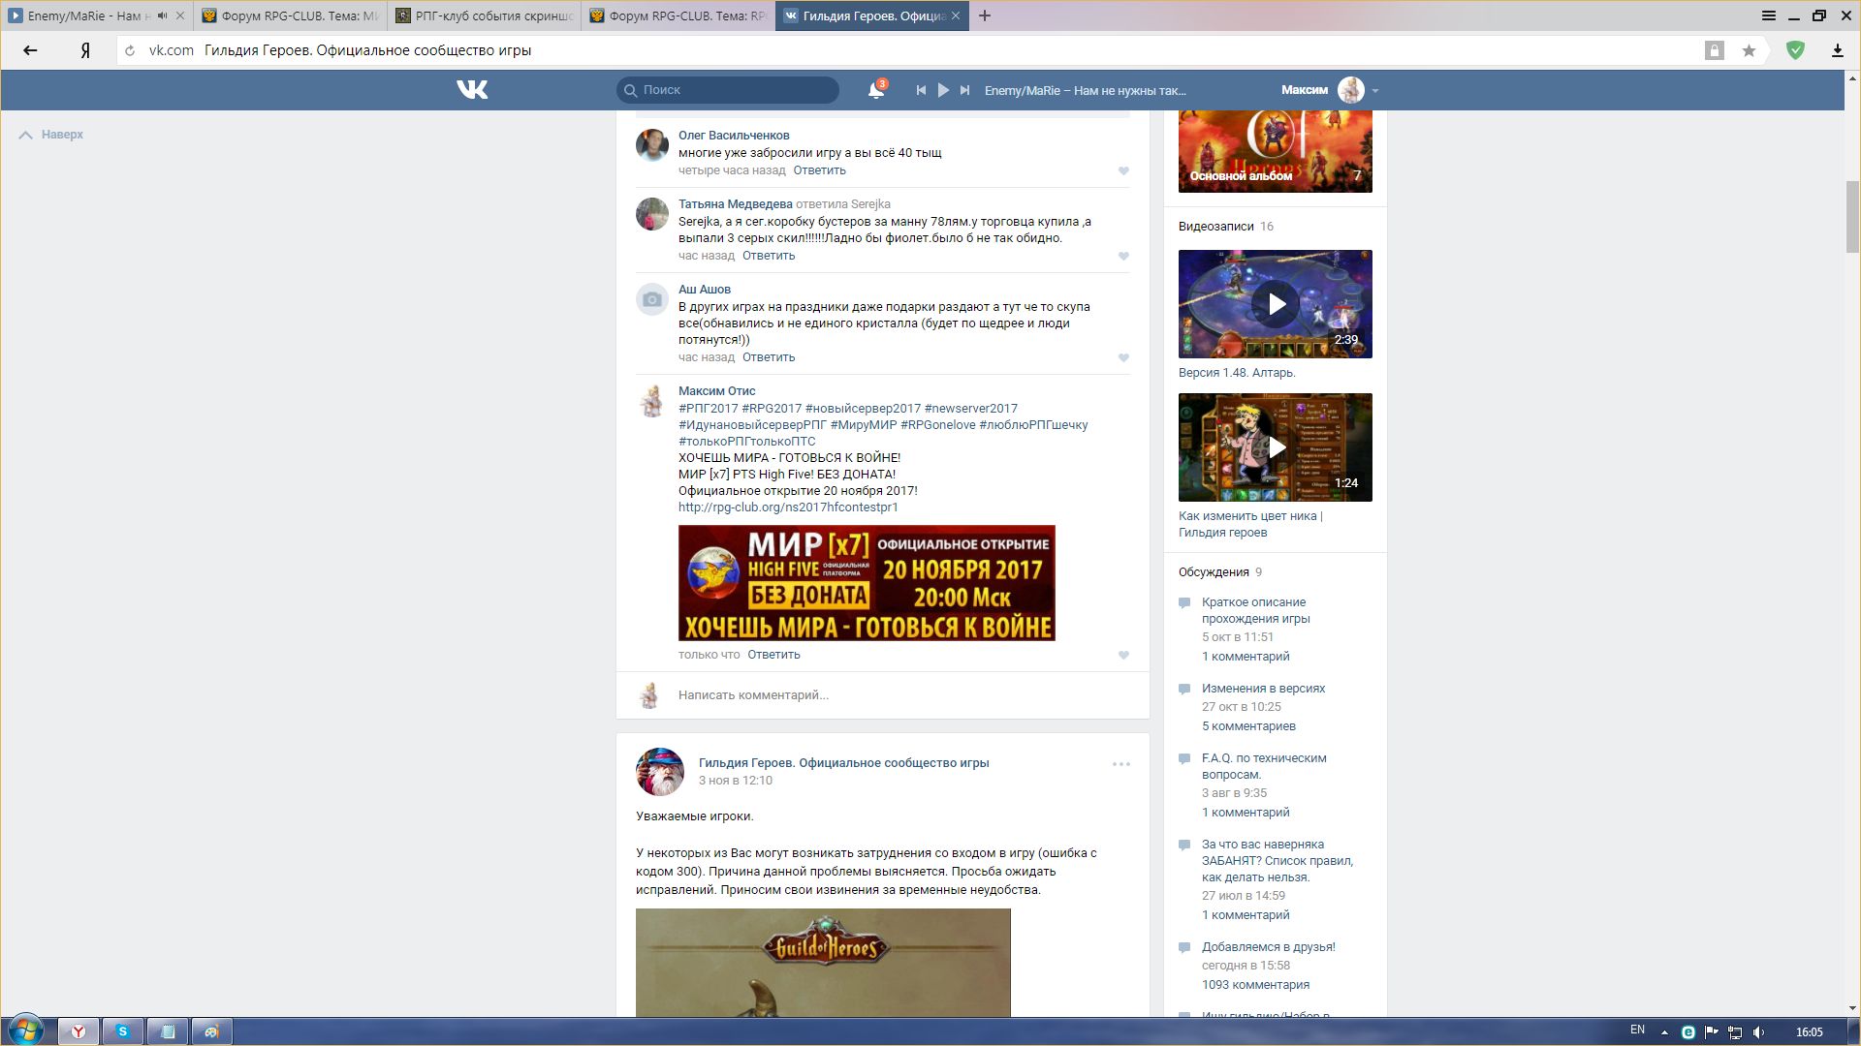Bookmark page with star icon
Screen dimensions: 1861x1046
1749,50
